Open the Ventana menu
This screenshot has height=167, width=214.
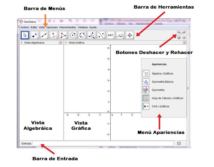pyautogui.click(x=83, y=27)
